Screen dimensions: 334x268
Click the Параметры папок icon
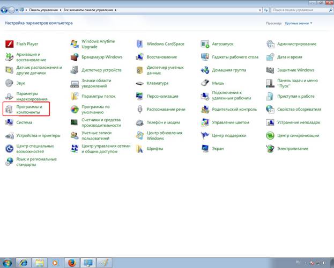click(75, 96)
